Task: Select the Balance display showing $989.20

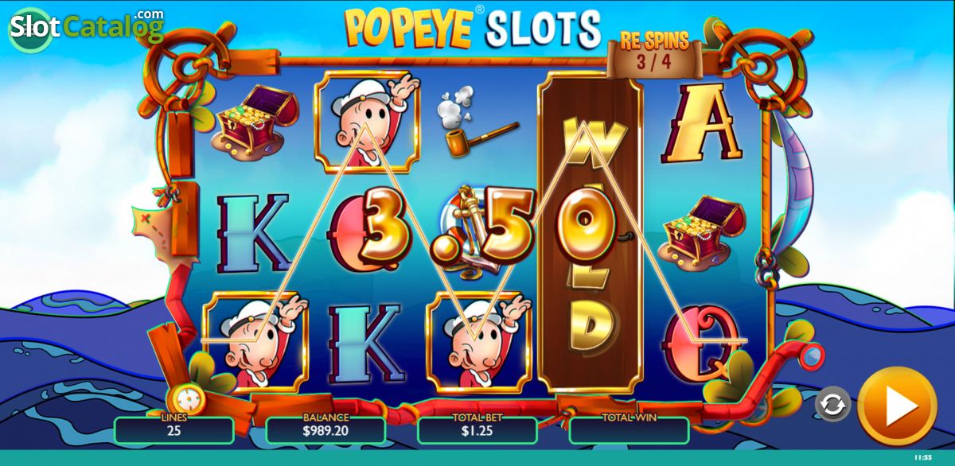Action: pyautogui.click(x=325, y=429)
